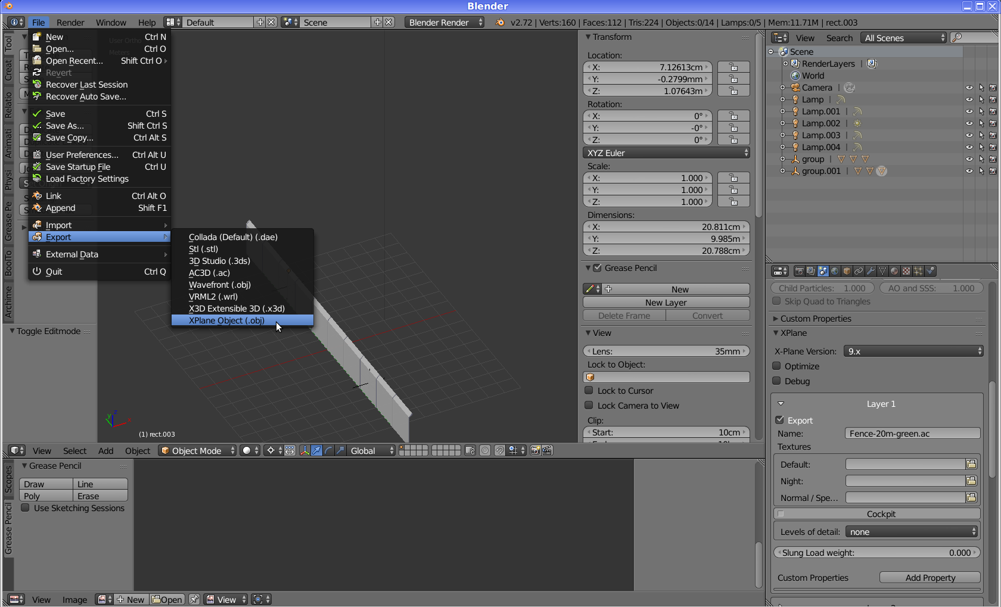Click the Slung Load weight slider

pos(876,553)
